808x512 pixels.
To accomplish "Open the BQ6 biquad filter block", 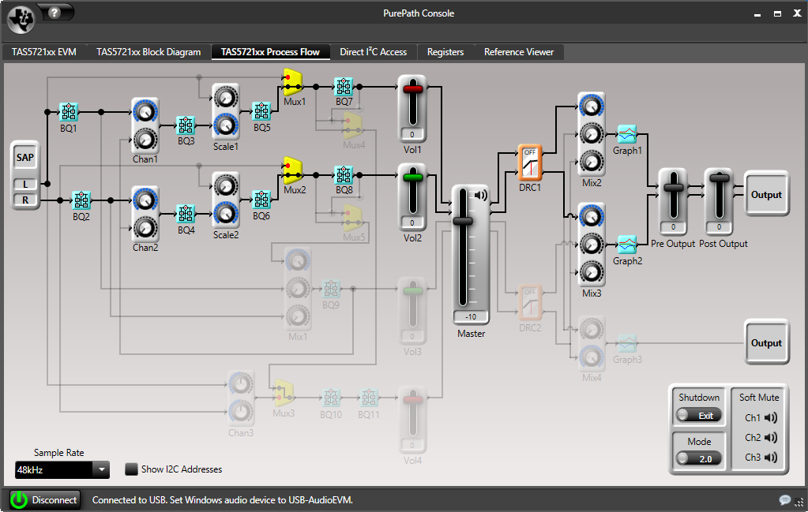I will coord(261,199).
